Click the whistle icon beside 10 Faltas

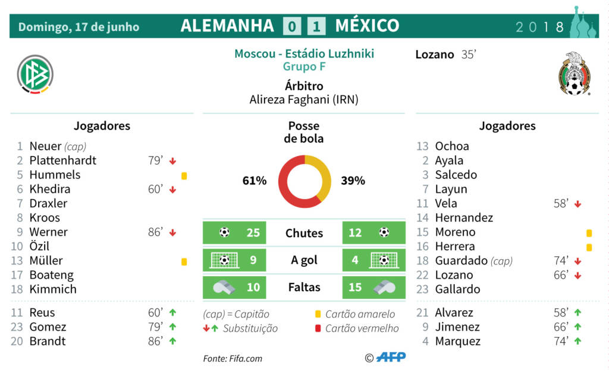[224, 287]
